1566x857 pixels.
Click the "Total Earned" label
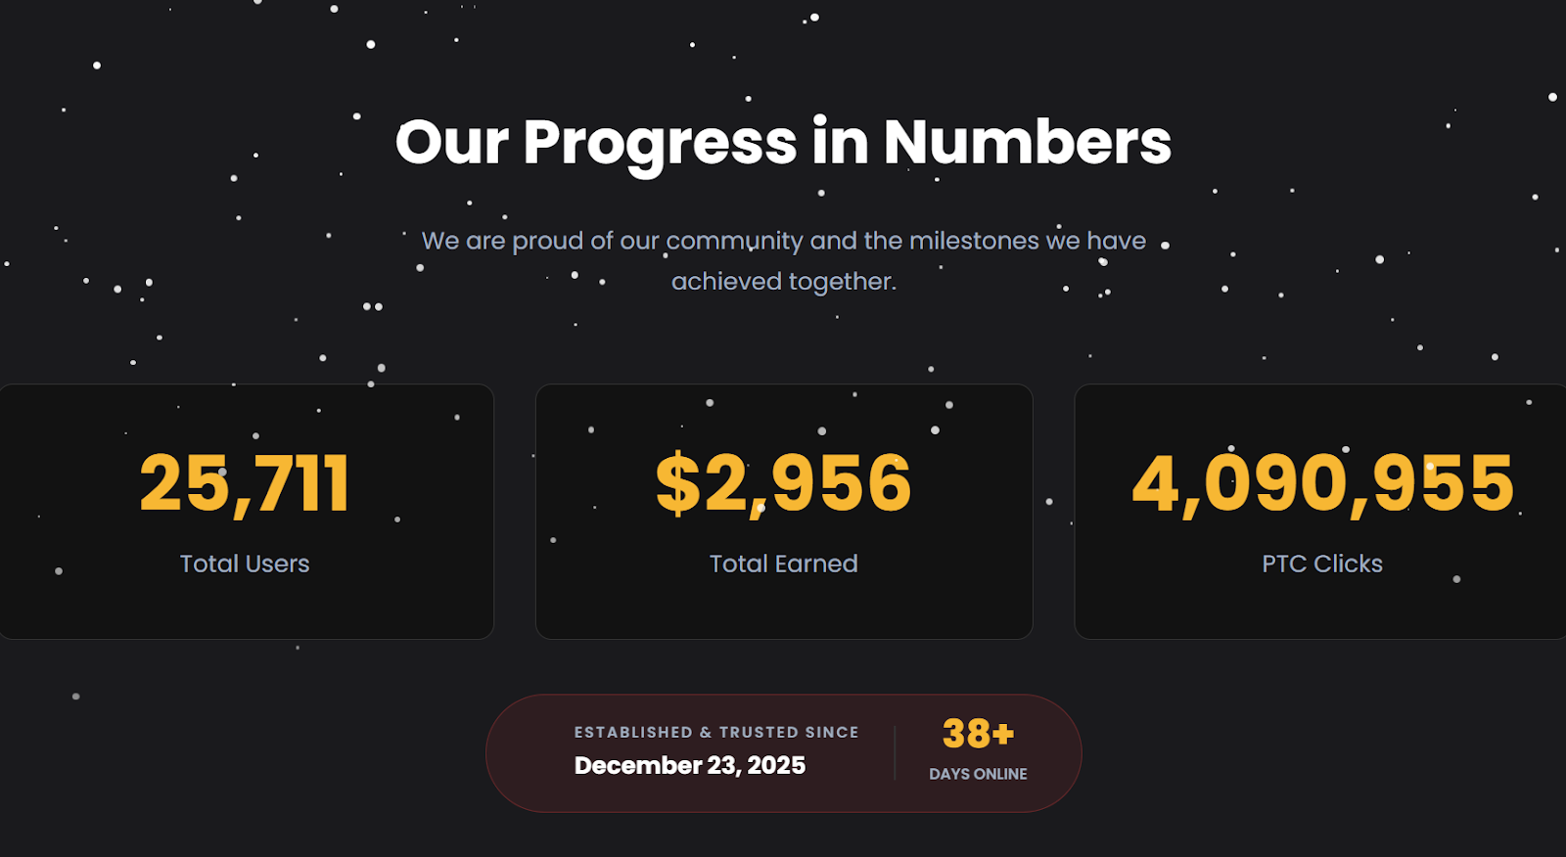783,564
